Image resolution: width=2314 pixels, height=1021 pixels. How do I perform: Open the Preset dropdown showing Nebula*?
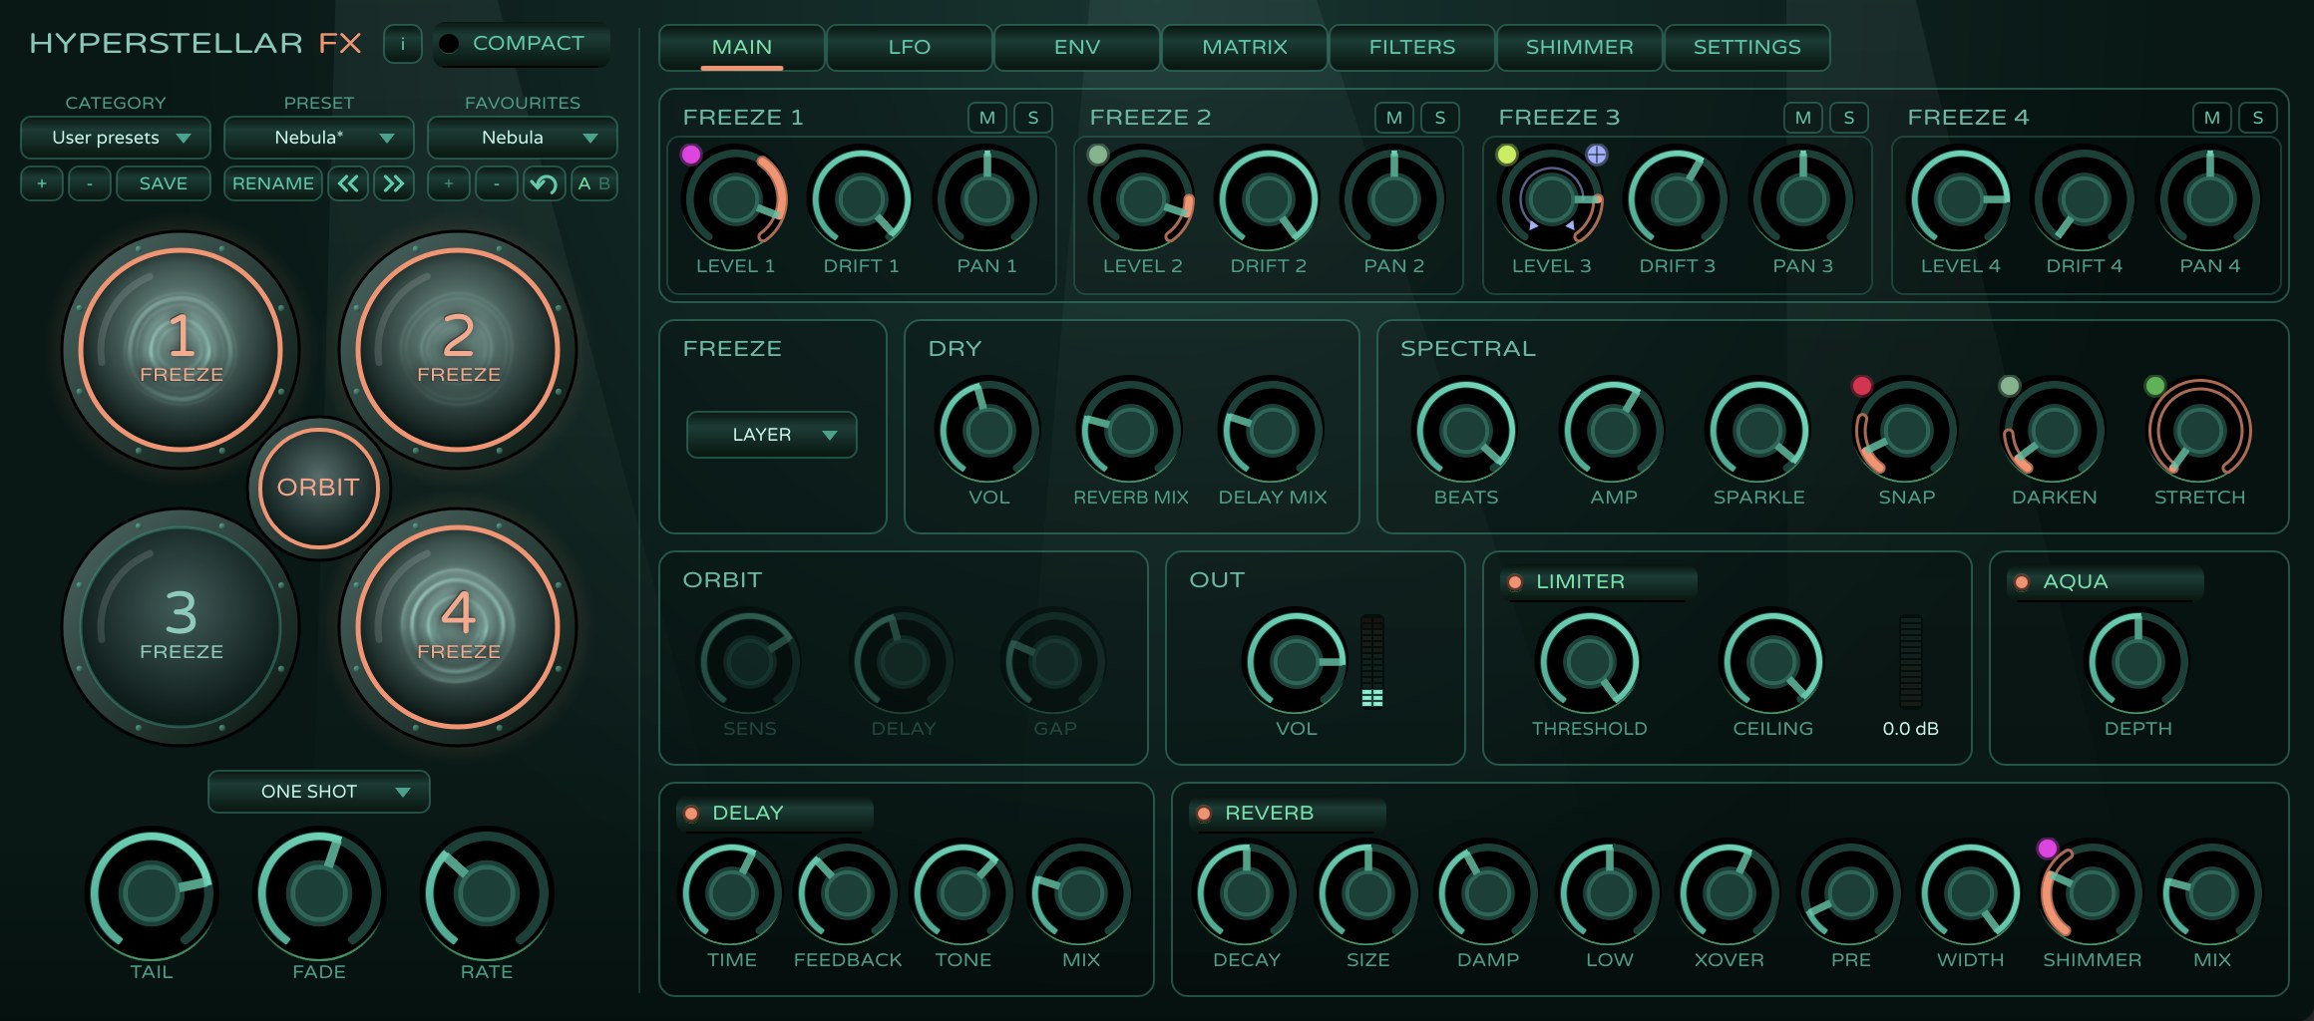pos(319,138)
